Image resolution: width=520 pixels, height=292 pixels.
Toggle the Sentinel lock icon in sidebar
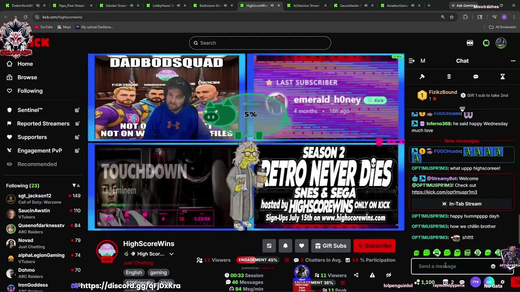tap(77, 110)
